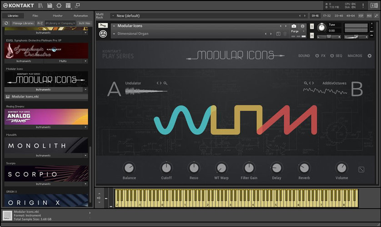Select rack page 17-32
This screenshot has height=227, width=381.
click(326, 16)
